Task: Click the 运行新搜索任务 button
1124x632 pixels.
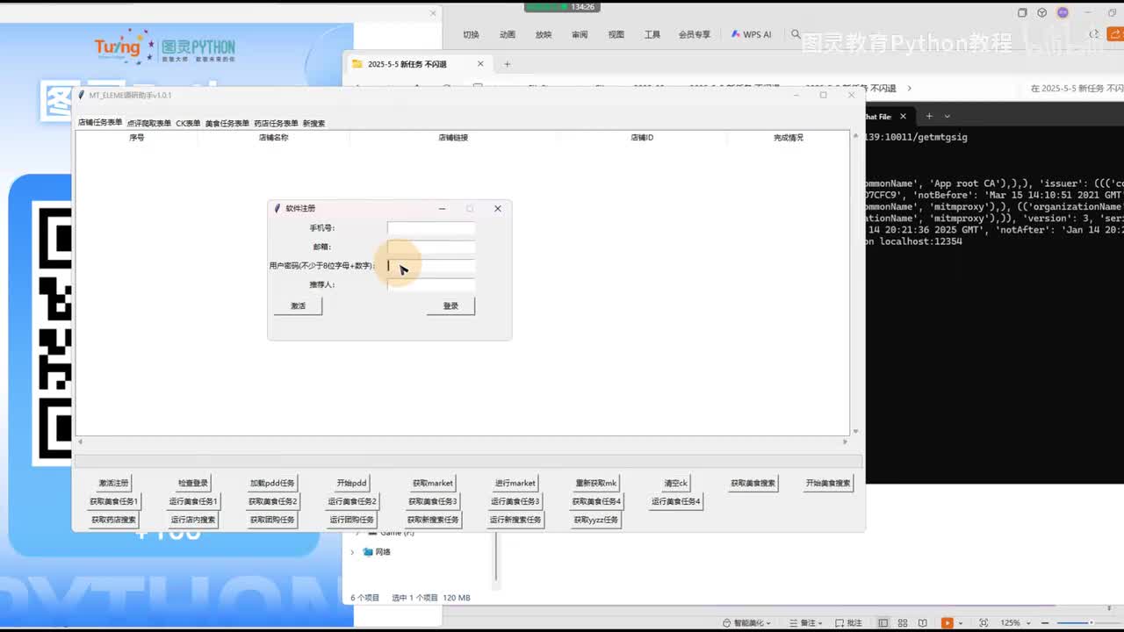Action: click(x=515, y=520)
